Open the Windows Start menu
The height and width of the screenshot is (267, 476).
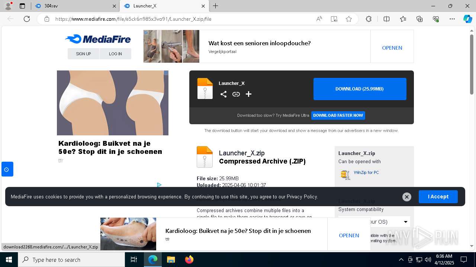point(9,260)
